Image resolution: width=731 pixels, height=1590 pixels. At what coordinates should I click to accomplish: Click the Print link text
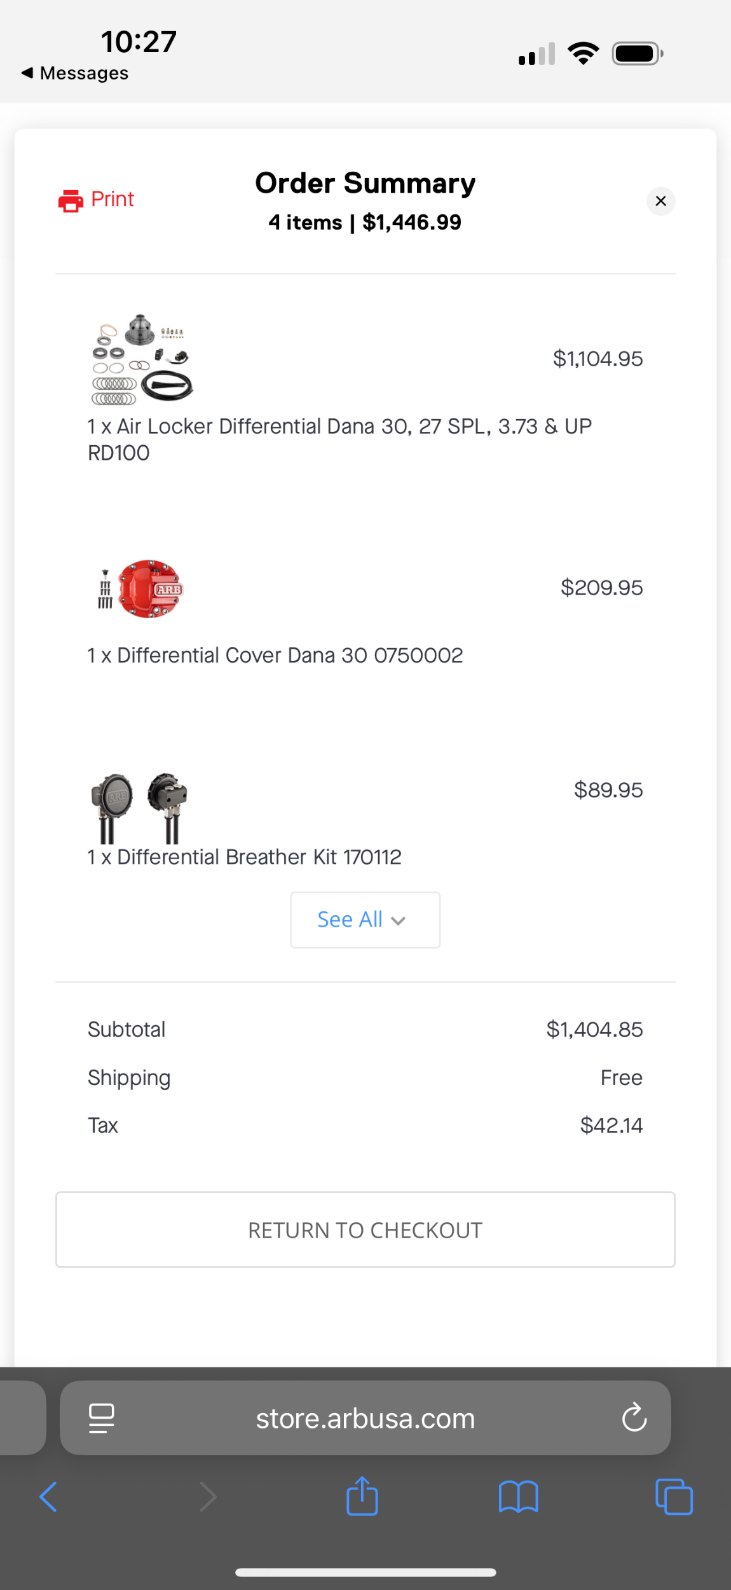coord(113,199)
